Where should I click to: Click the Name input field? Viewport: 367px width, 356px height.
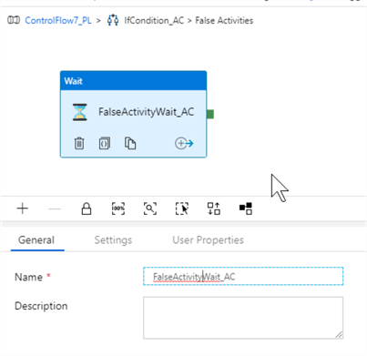tap(243, 276)
